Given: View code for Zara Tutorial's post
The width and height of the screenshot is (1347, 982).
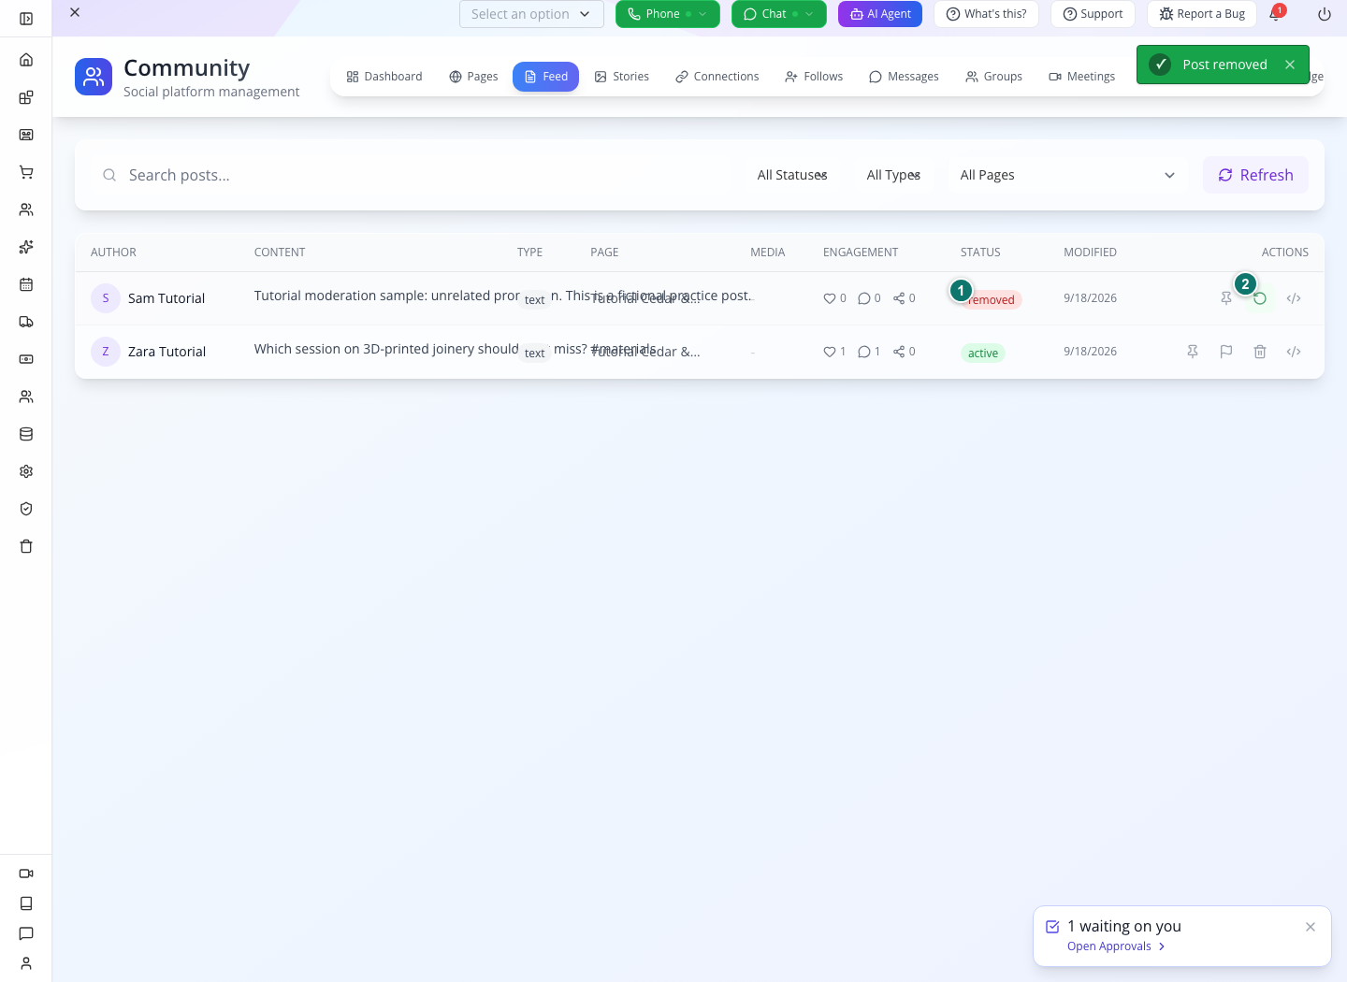Looking at the screenshot, I should click(1294, 352).
